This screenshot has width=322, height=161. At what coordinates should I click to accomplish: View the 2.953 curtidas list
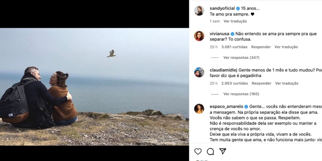(235, 83)
